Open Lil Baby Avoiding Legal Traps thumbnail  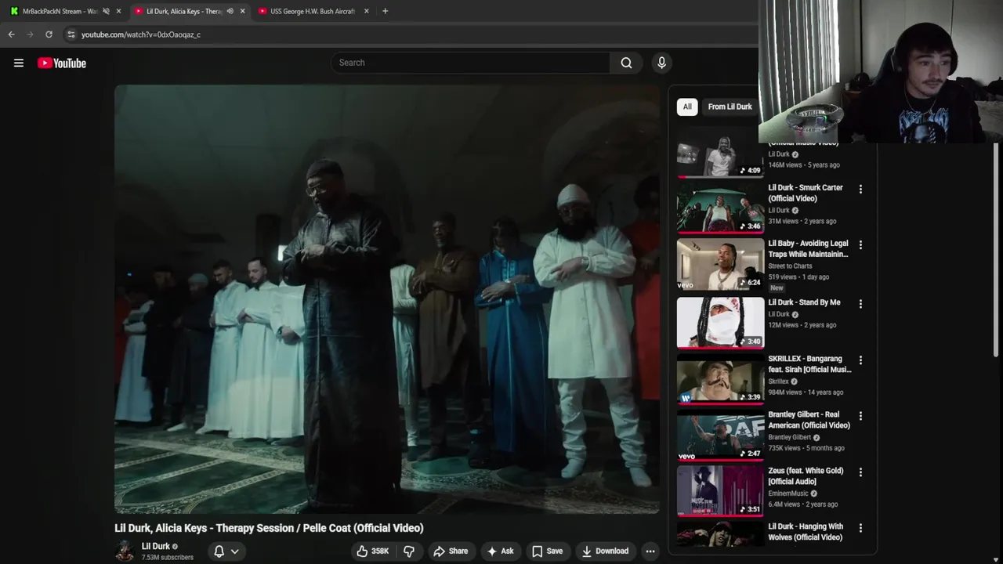(x=720, y=265)
